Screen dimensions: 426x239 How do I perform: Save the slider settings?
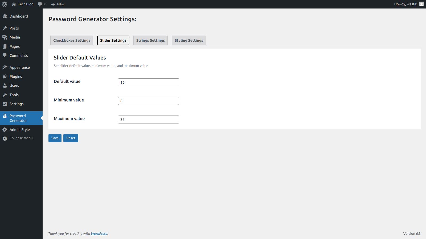tap(55, 138)
